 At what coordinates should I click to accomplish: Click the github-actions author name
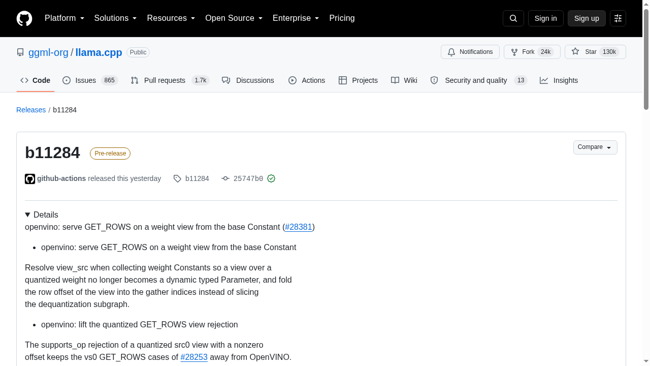click(x=61, y=178)
